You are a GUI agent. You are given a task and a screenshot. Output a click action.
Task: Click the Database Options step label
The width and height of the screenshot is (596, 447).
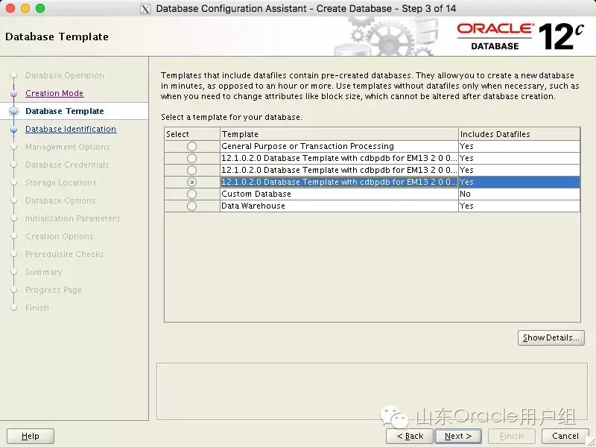(x=60, y=200)
